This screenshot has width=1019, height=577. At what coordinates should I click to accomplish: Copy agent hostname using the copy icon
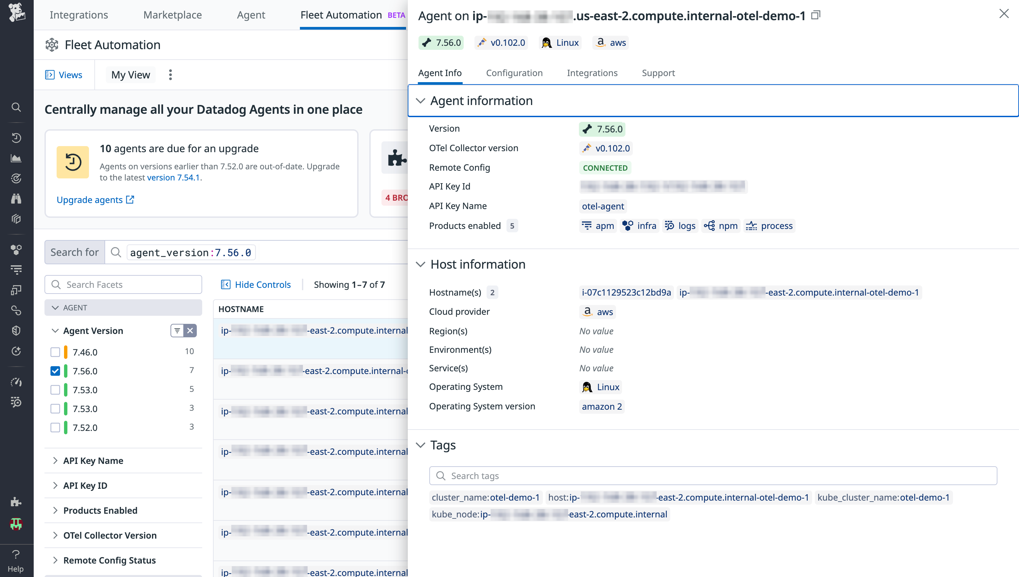[x=815, y=15]
